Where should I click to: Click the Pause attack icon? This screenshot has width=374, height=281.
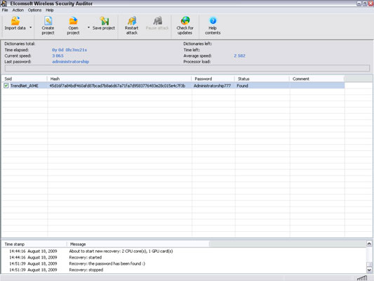pyautogui.click(x=157, y=21)
